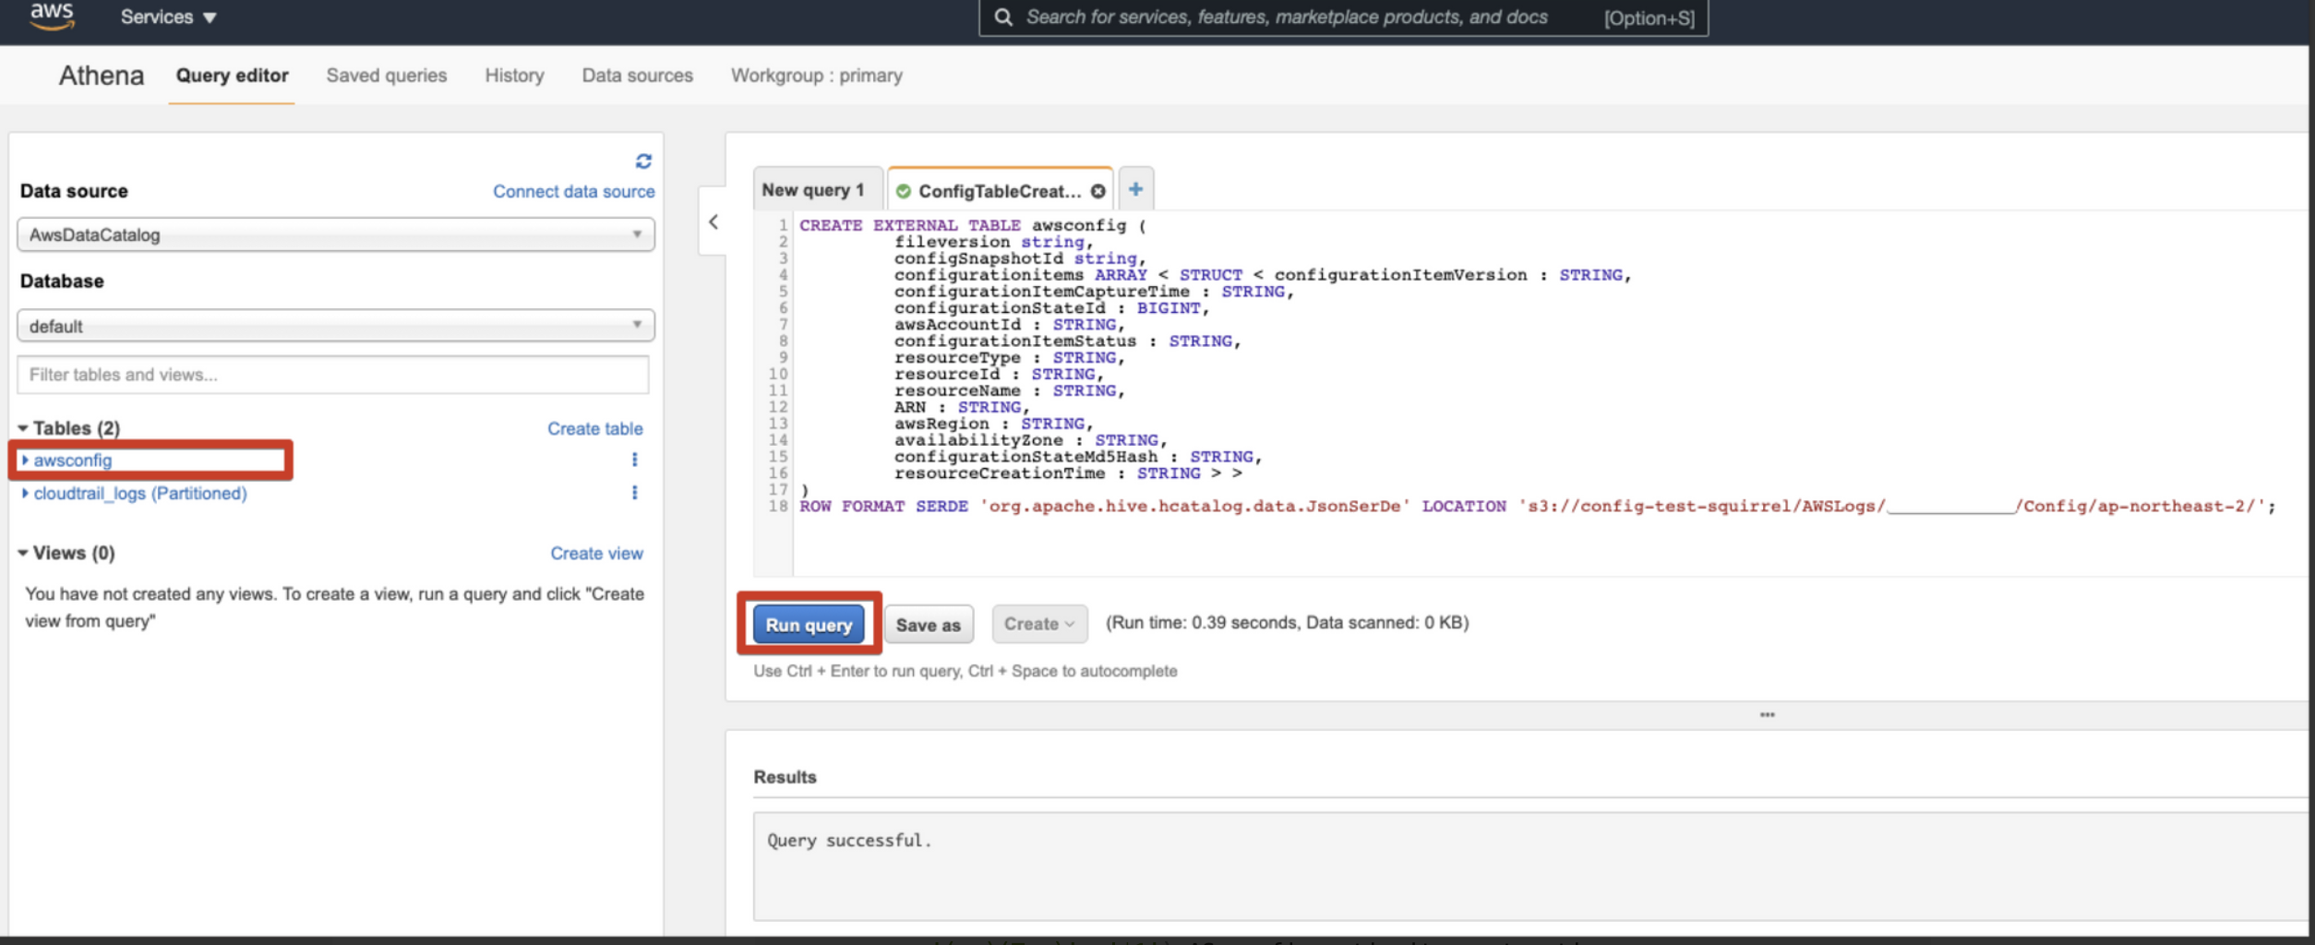Open the Services dropdown menu
This screenshot has height=945, width=2315.
[168, 18]
